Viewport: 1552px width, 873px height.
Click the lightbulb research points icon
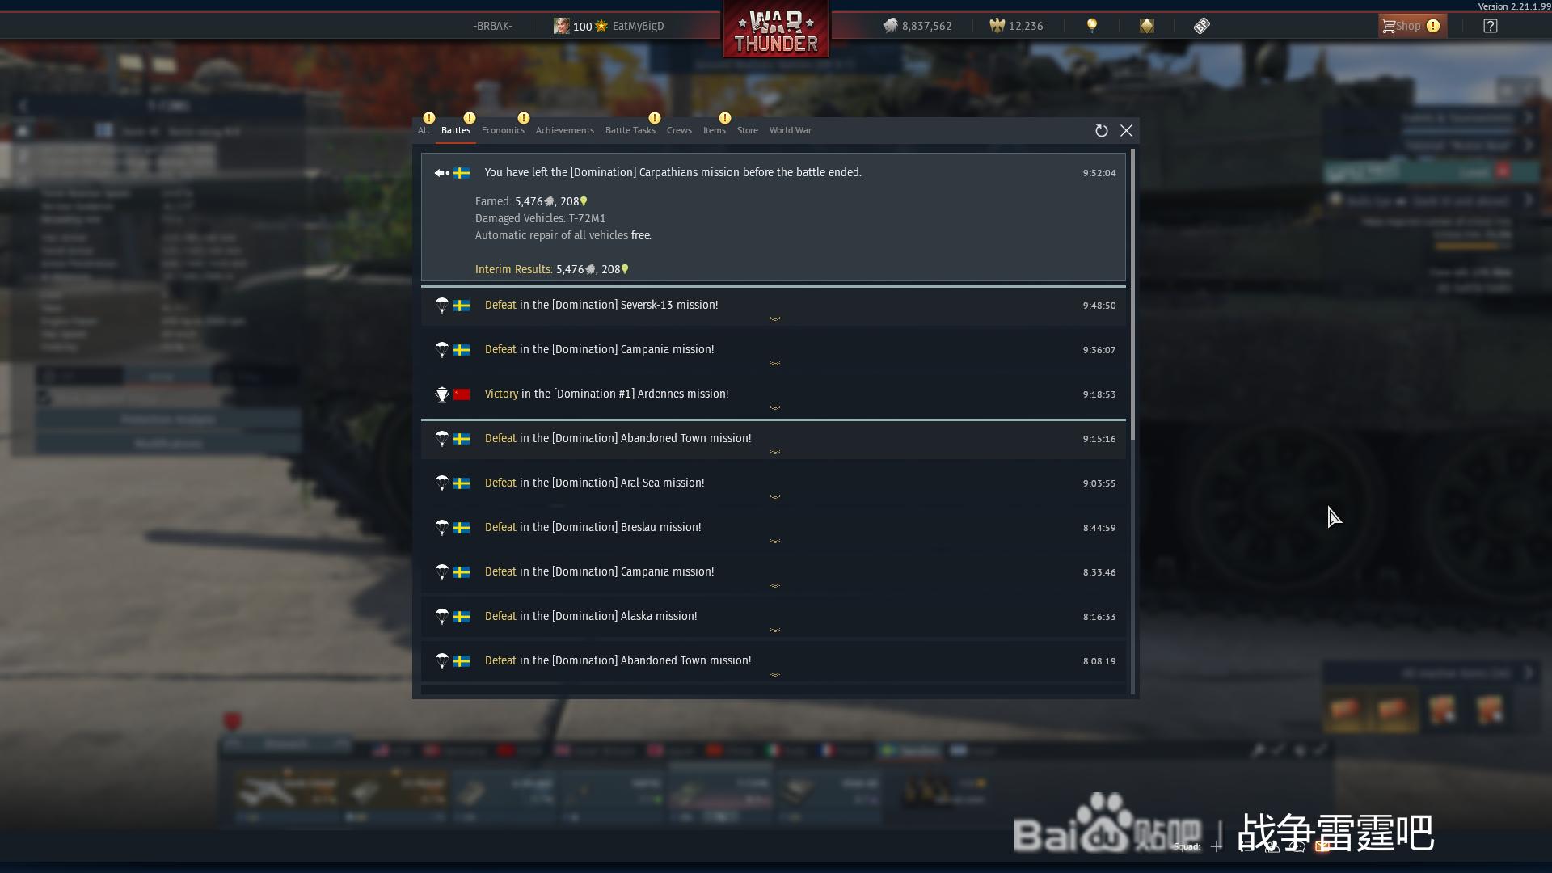(1092, 26)
